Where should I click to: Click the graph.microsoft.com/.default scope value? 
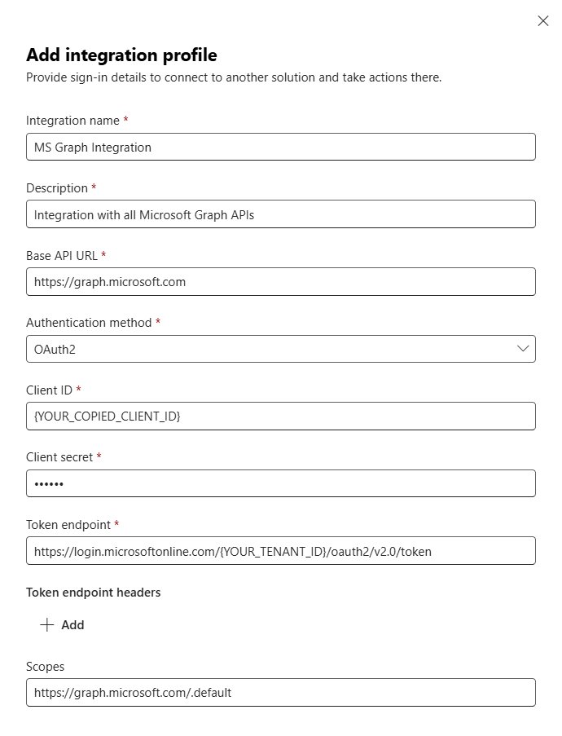130,692
